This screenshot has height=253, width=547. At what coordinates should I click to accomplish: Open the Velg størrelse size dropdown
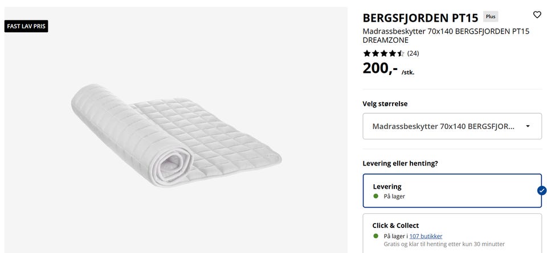tap(452, 126)
